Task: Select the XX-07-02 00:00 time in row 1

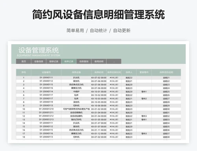Action: [99, 78]
